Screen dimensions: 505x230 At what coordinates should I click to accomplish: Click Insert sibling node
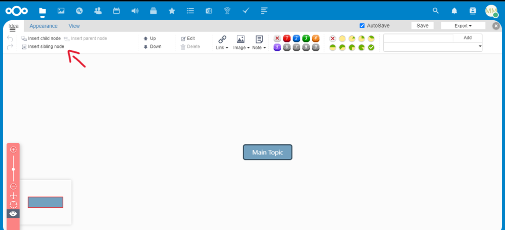(43, 47)
